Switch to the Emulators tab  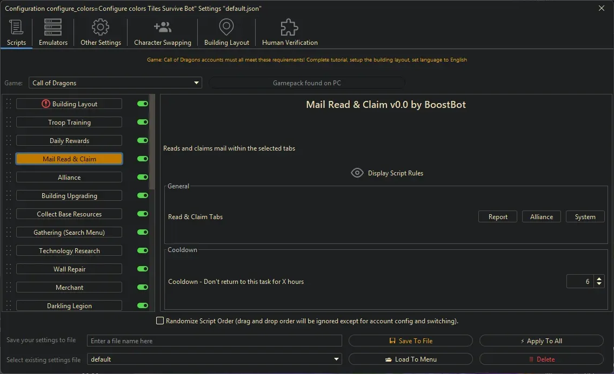[52, 32]
